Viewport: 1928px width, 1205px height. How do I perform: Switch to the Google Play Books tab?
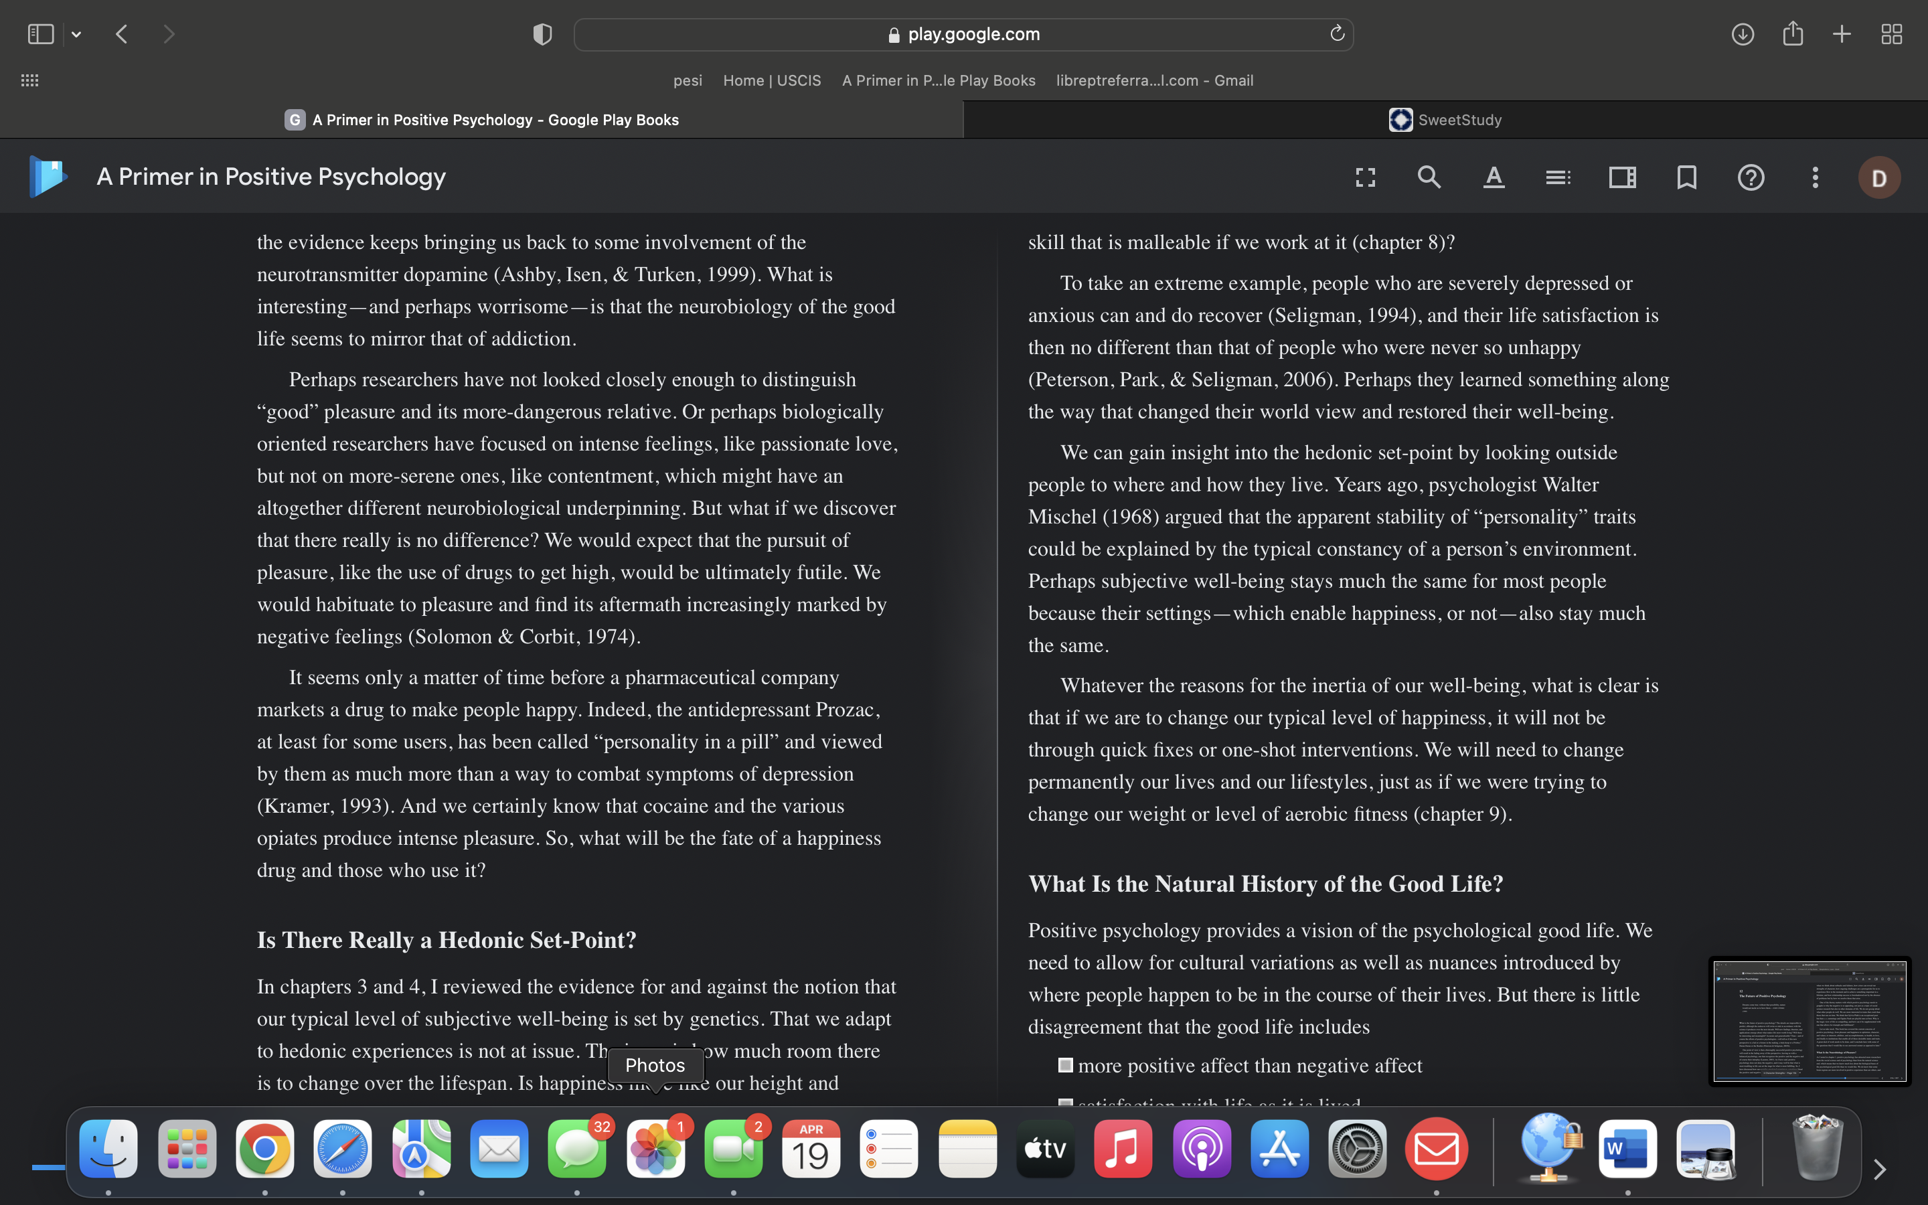tap(481, 120)
